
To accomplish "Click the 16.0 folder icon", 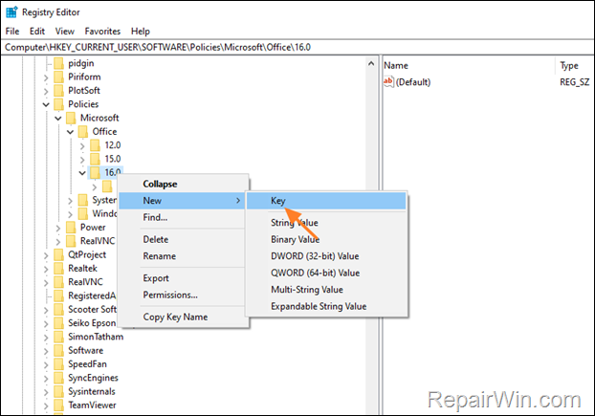I will (95, 172).
